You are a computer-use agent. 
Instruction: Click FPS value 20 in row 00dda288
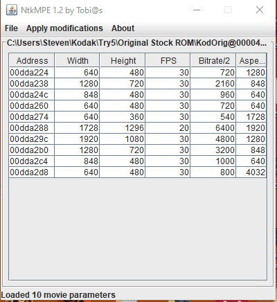point(168,128)
